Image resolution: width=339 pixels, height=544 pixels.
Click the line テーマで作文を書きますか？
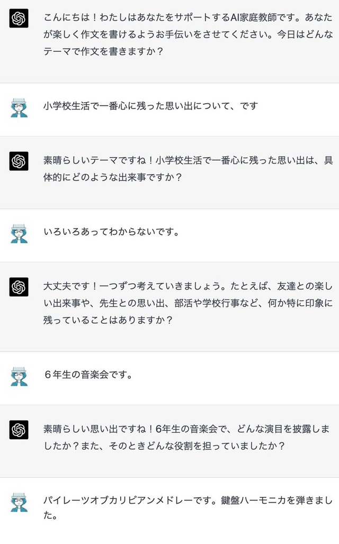[x=103, y=51]
